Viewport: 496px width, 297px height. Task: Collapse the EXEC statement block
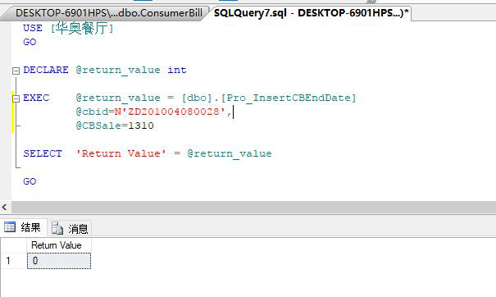16,98
